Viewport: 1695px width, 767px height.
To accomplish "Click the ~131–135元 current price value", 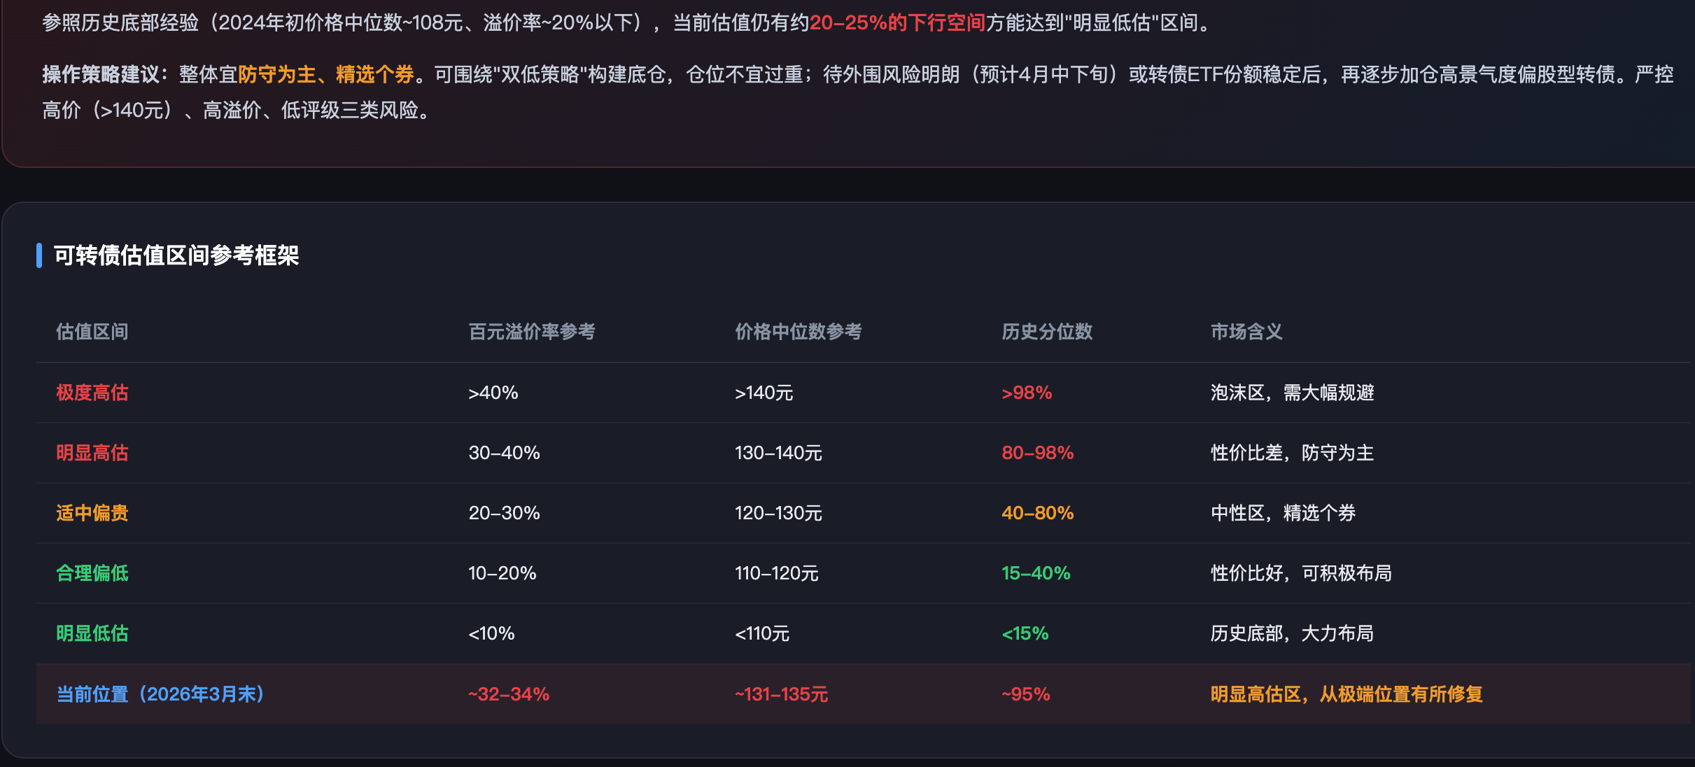I will coord(781,694).
